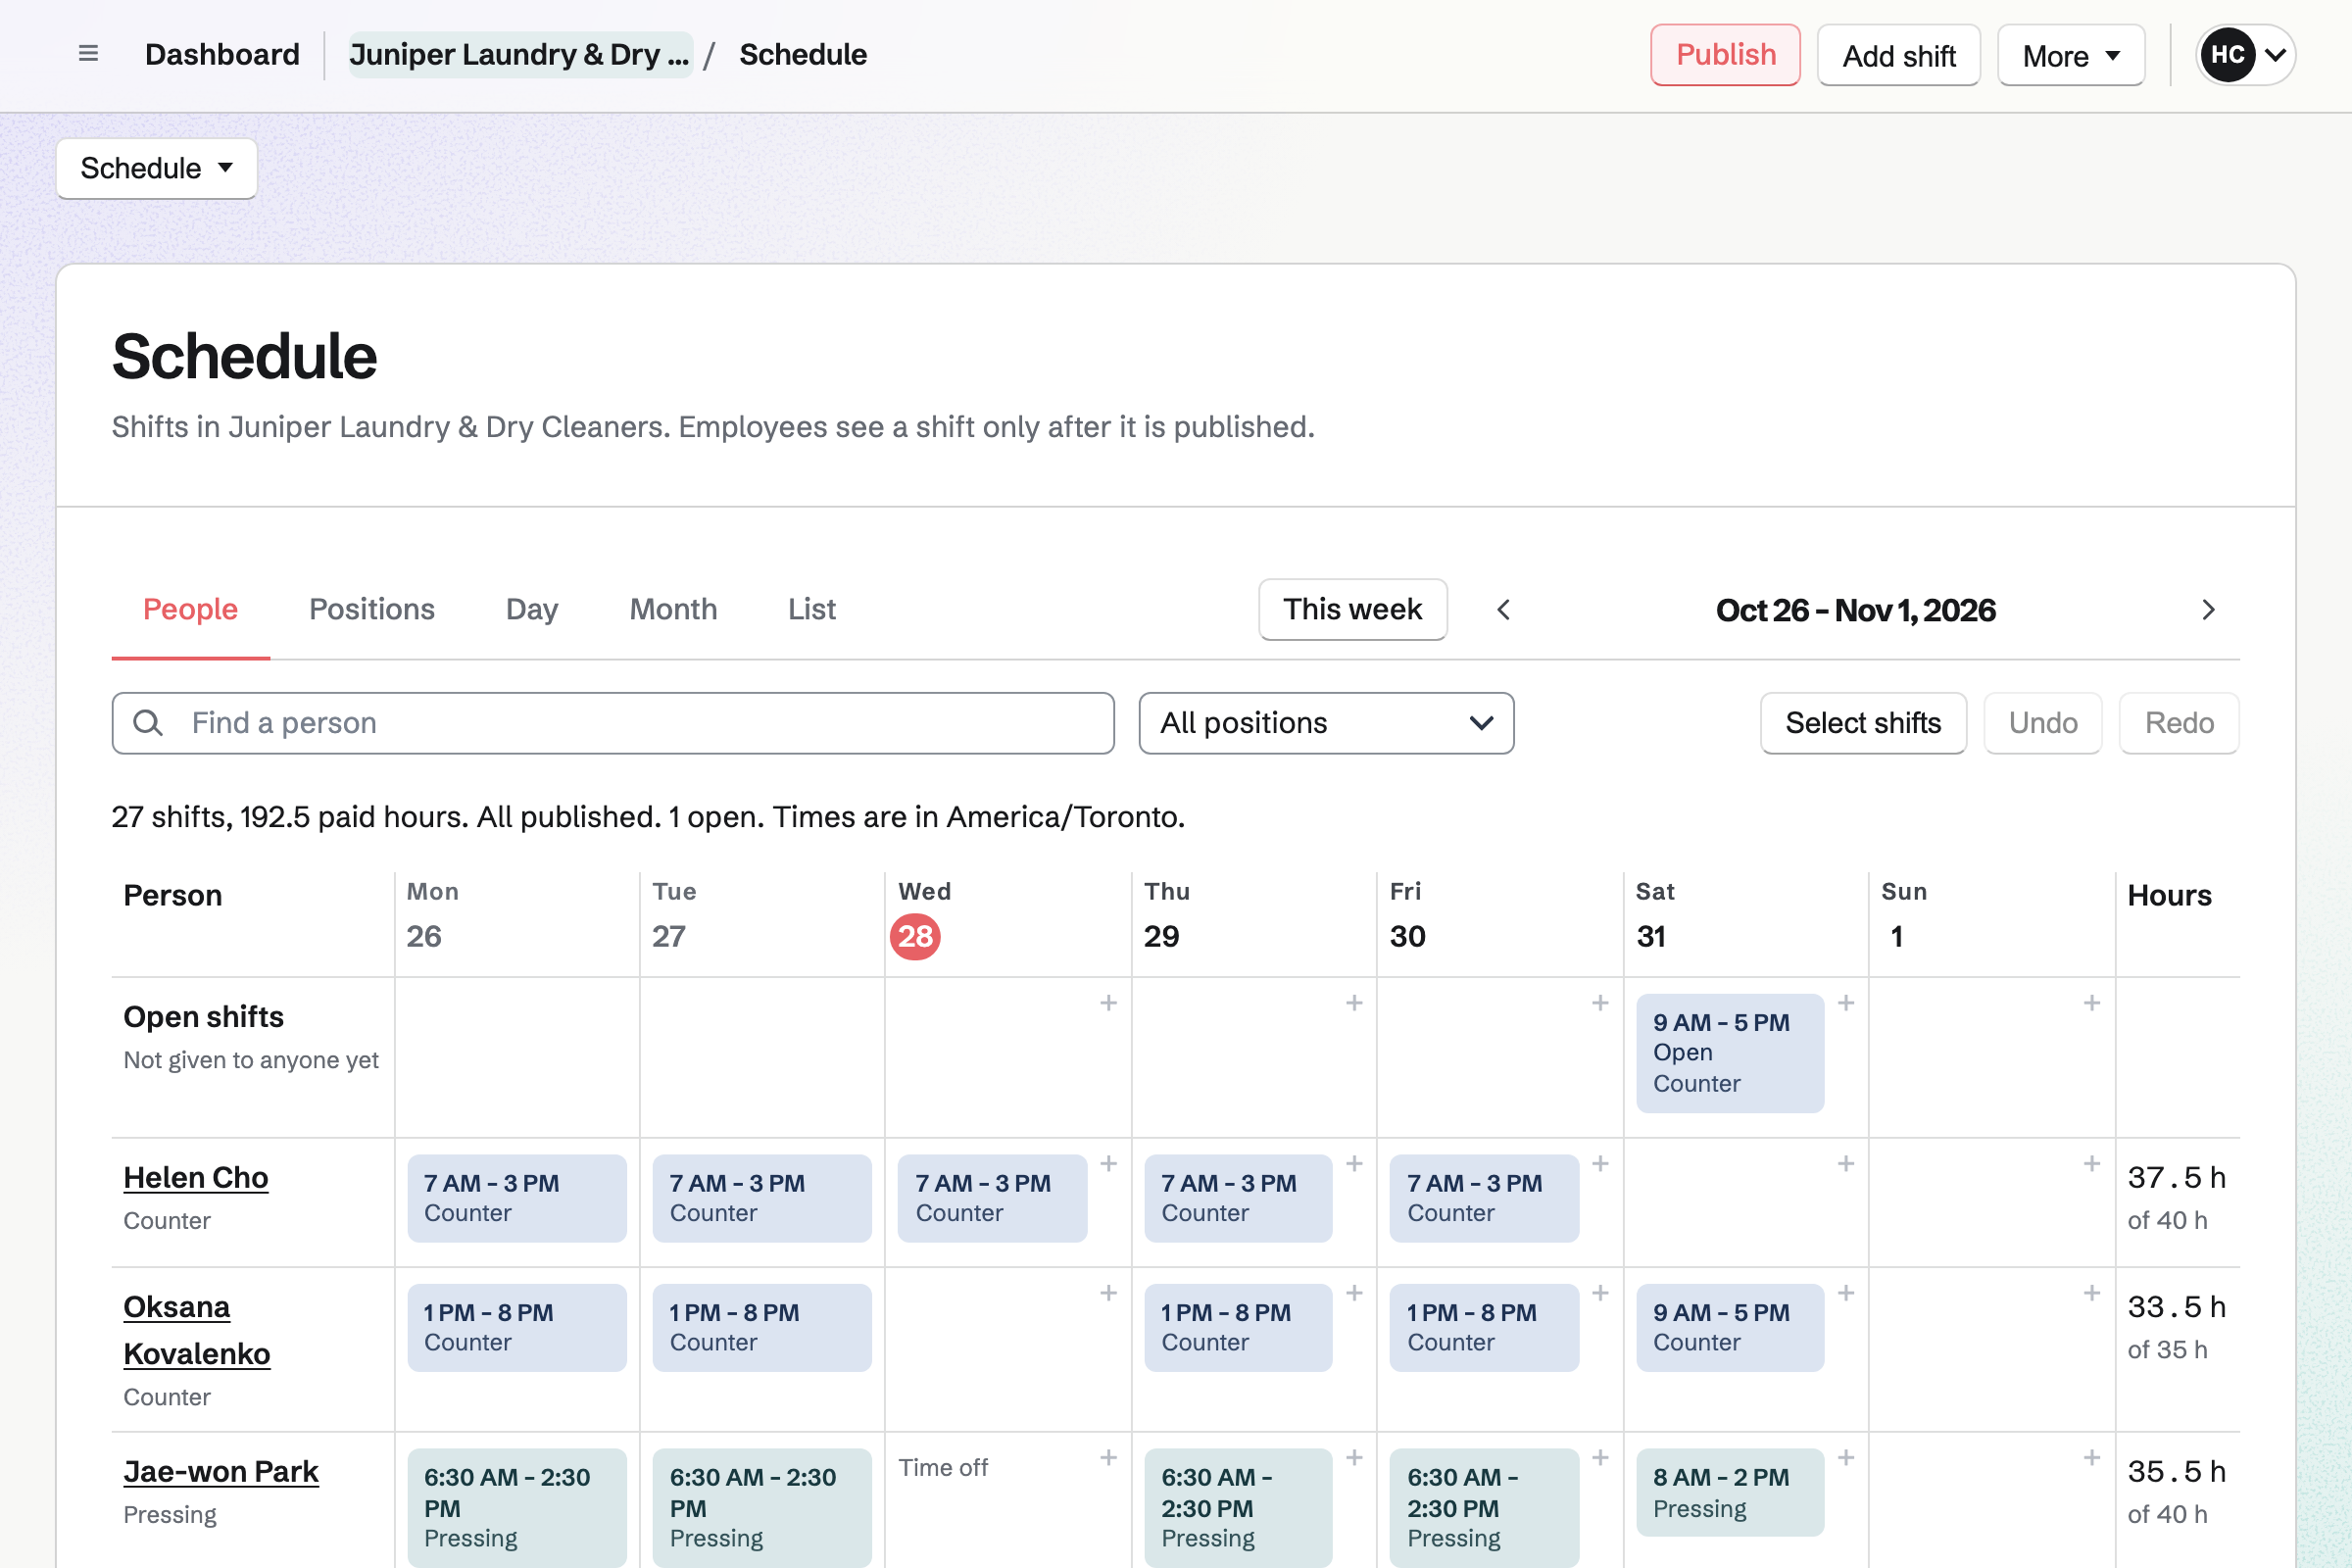This screenshot has width=2352, height=1568.
Task: Add shift on Jae-won Park's Time off day
Action: (1108, 1458)
